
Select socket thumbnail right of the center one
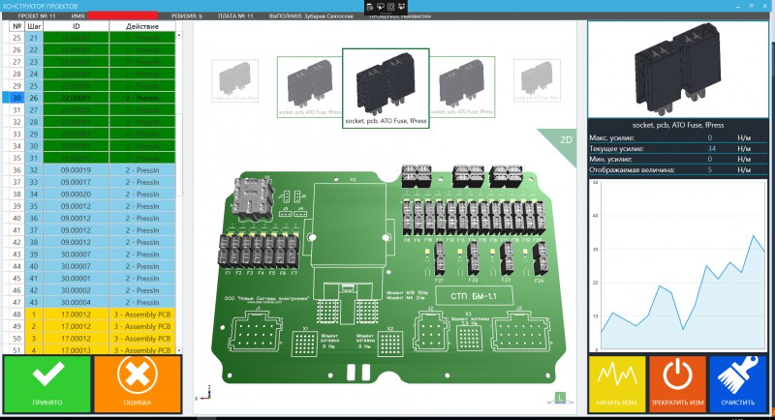[x=462, y=87]
